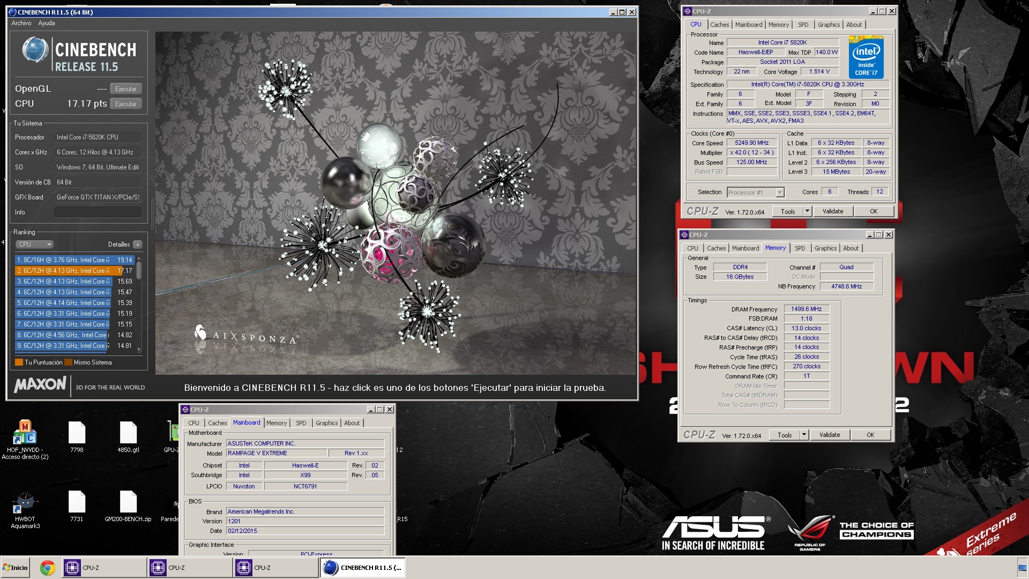Select ranking row 1 8C/16H 3.76 GHz
Image resolution: width=1029 pixels, height=579 pixels.
pos(74,260)
